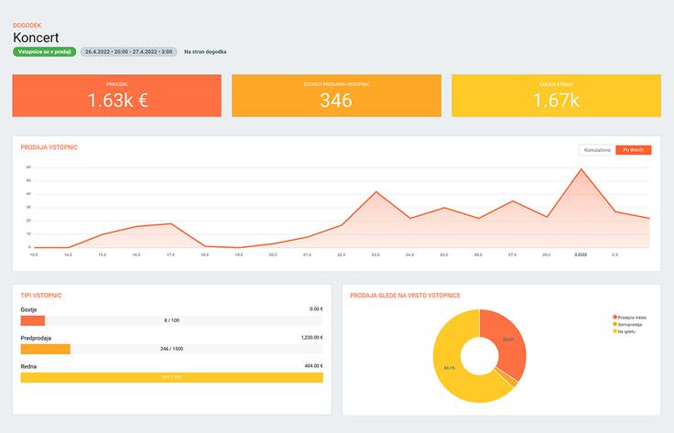This screenshot has width=674, height=433.
Task: Open the Na stran dogodka link
Action: coord(205,52)
